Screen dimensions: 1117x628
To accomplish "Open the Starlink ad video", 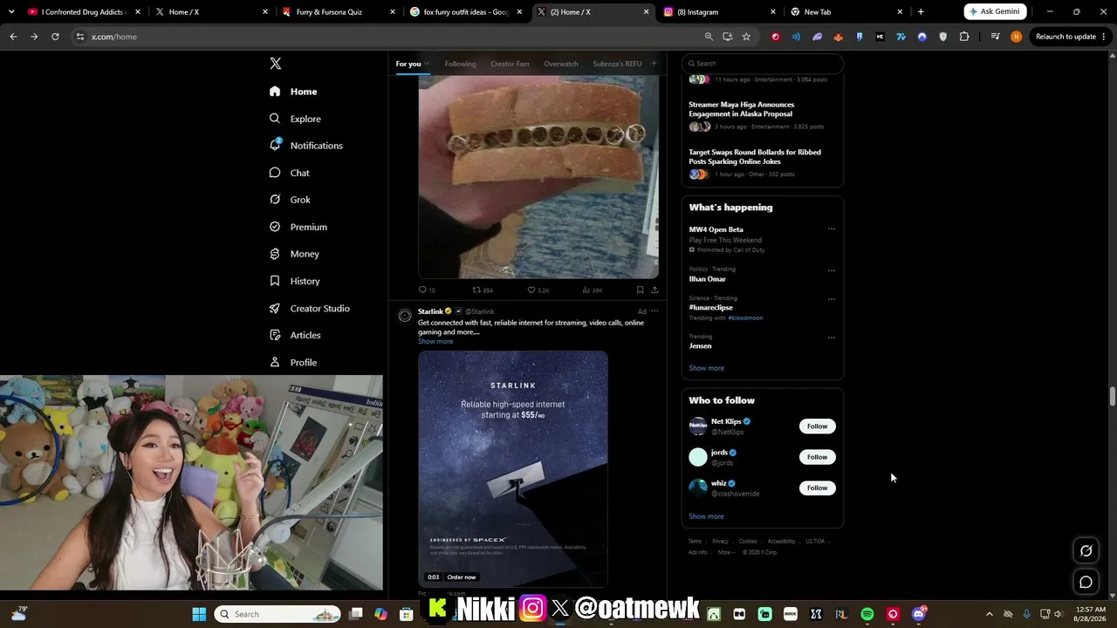I will pyautogui.click(x=513, y=469).
